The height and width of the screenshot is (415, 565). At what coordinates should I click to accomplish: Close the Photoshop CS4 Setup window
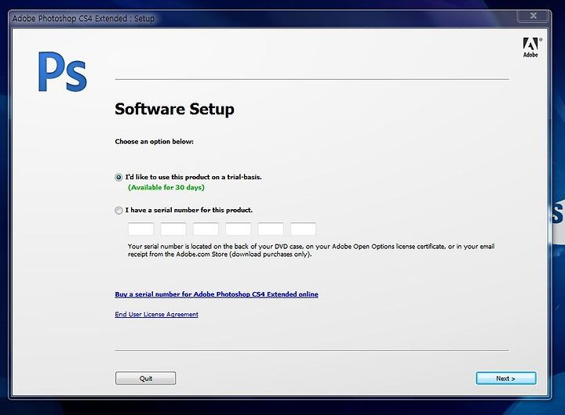534,16
